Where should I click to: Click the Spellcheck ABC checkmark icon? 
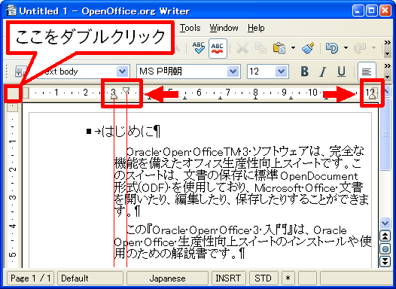(199, 47)
